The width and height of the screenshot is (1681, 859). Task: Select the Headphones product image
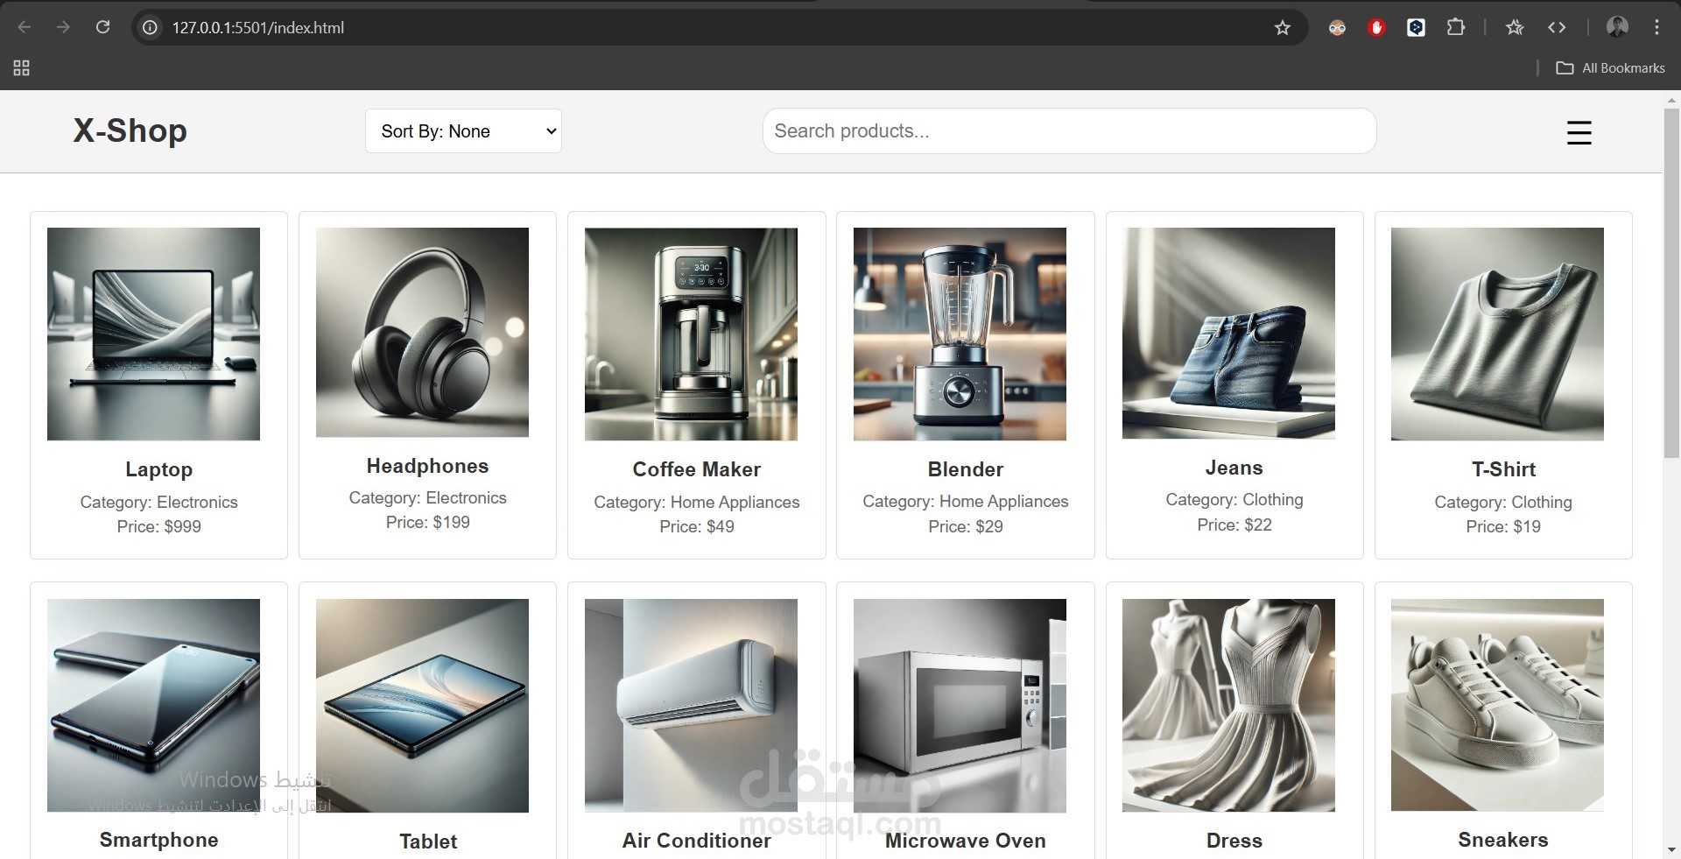pyautogui.click(x=422, y=333)
